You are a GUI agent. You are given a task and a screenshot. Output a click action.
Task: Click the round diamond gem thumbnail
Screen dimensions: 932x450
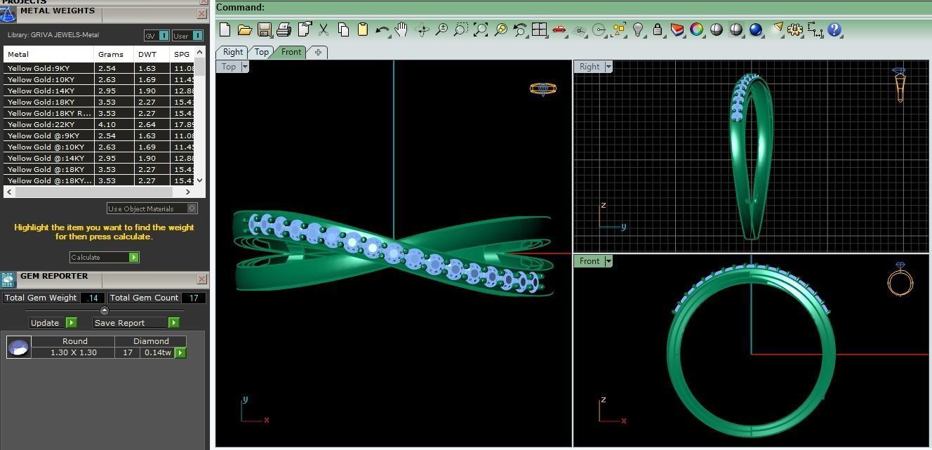(19, 347)
